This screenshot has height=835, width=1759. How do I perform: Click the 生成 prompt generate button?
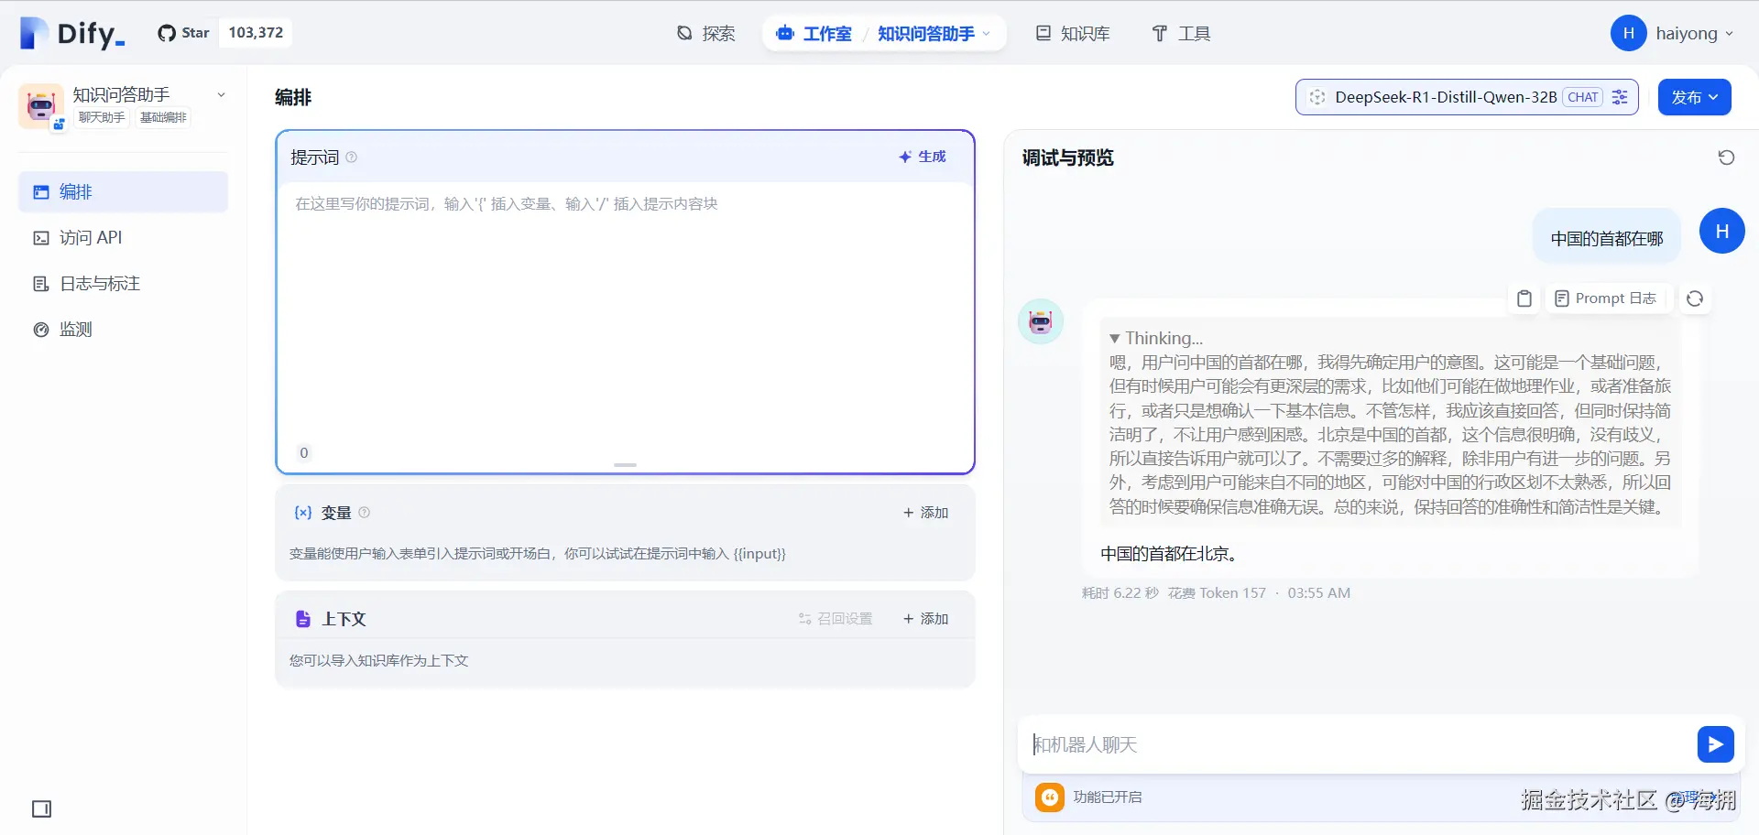tap(923, 157)
